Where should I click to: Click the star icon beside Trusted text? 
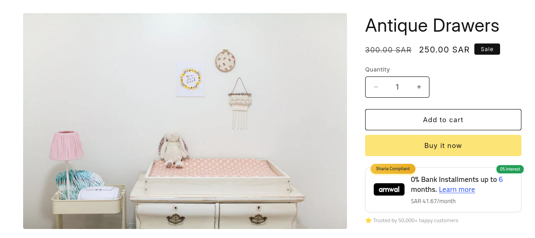click(368, 221)
